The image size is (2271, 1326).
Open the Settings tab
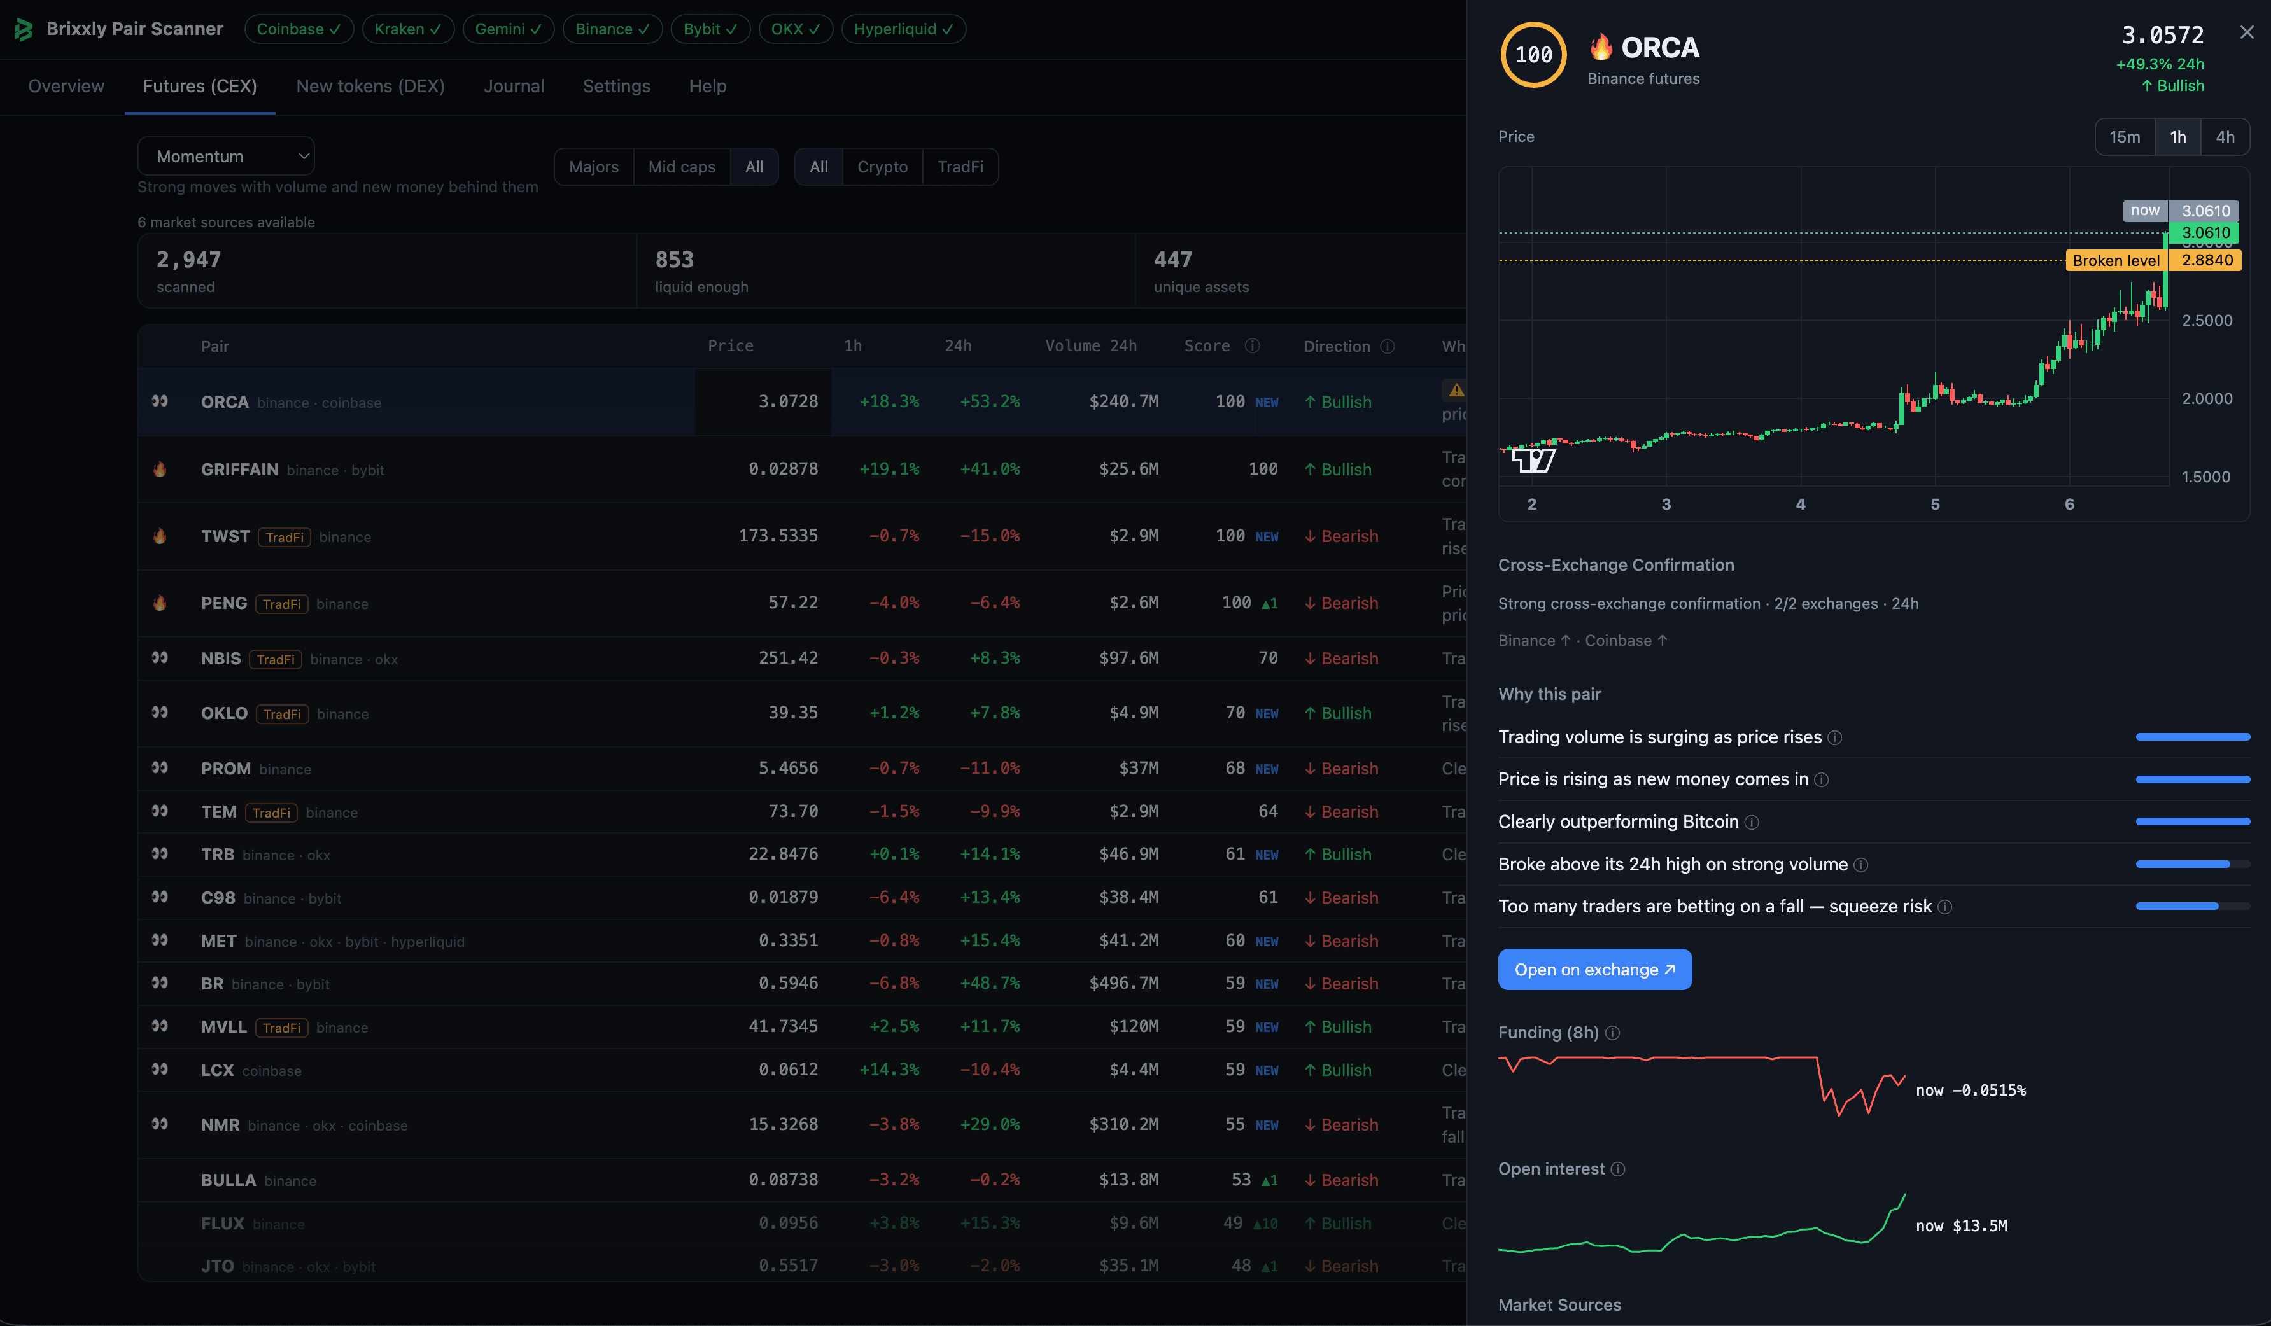coord(616,87)
